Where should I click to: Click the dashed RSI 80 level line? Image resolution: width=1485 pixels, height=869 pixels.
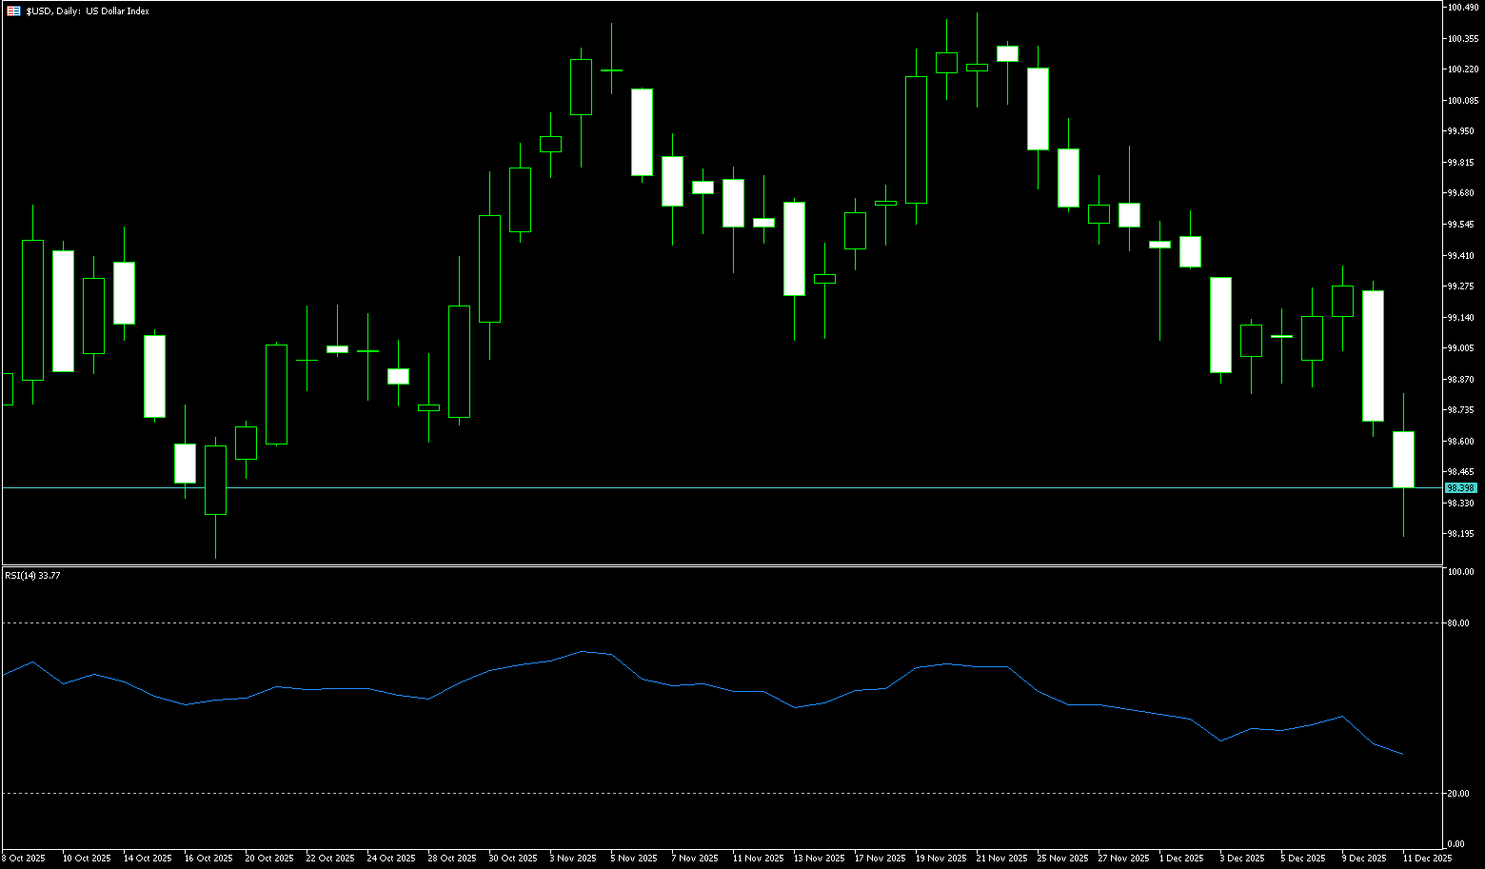[723, 622]
